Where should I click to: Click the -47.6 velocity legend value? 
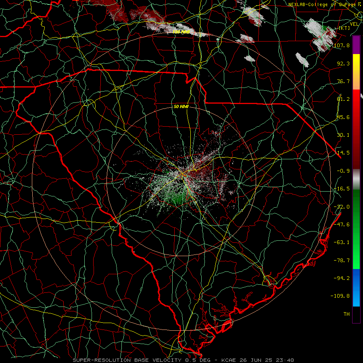coord(342,225)
